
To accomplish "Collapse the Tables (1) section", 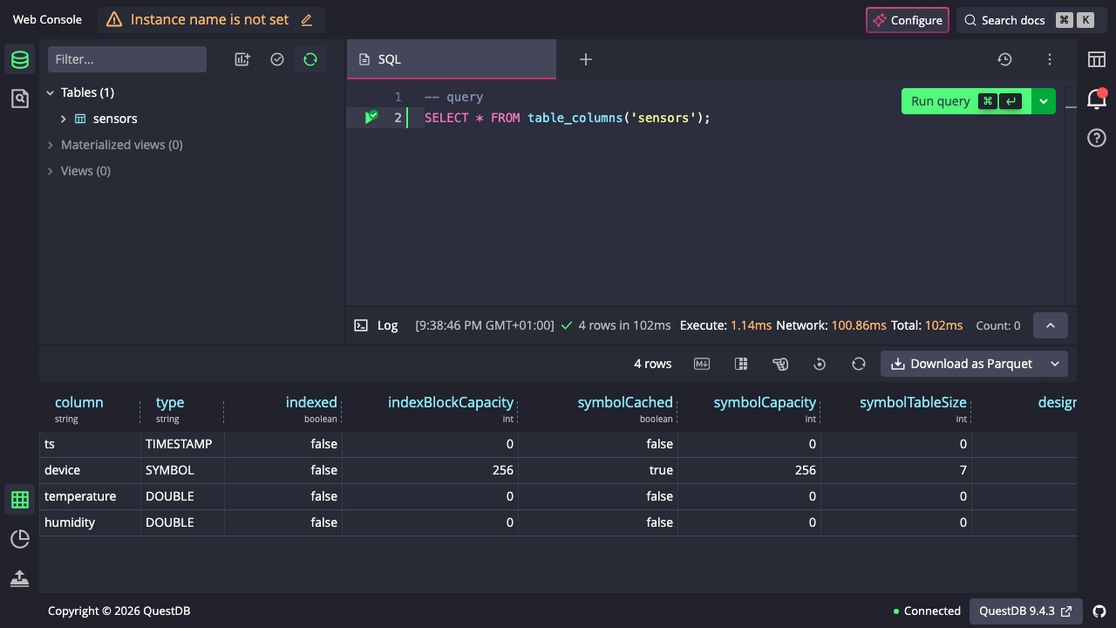I will 51,92.
